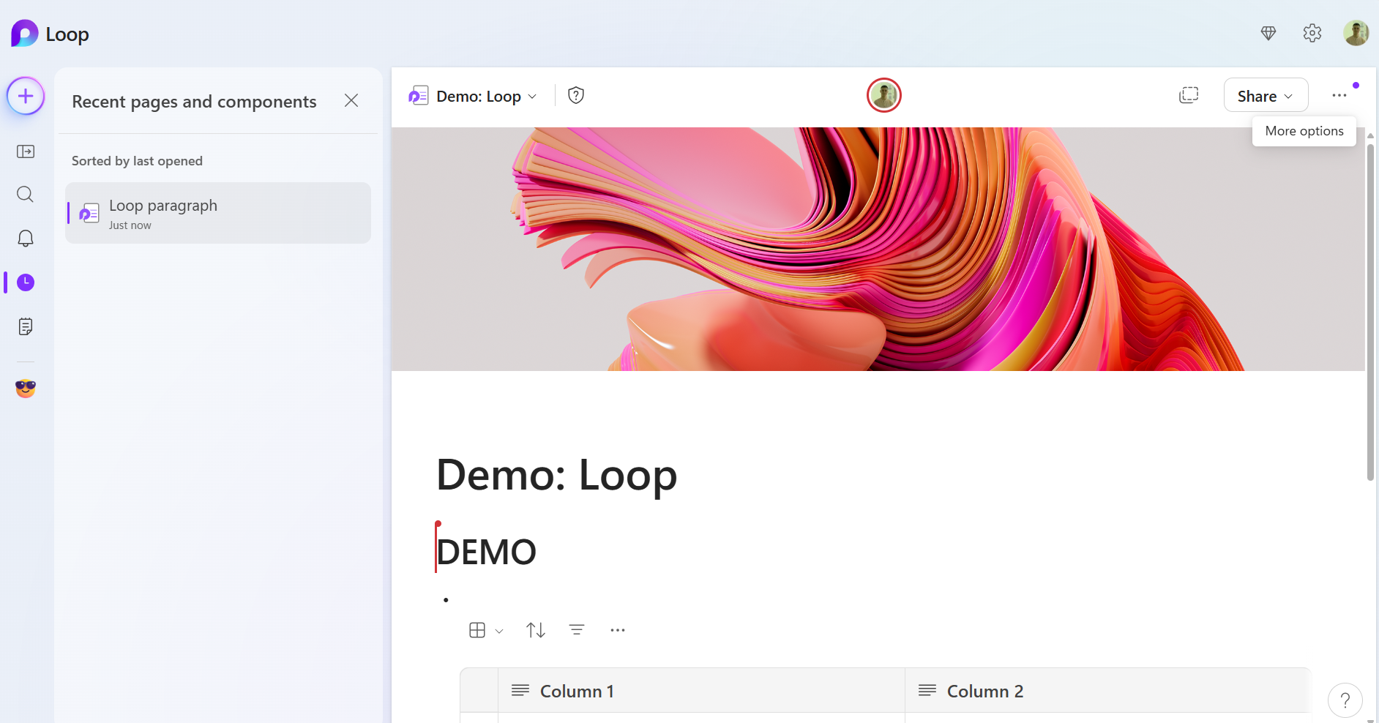Screen dimensions: 1379x723
Task: Click the diamond premium icon
Action: tap(1268, 33)
